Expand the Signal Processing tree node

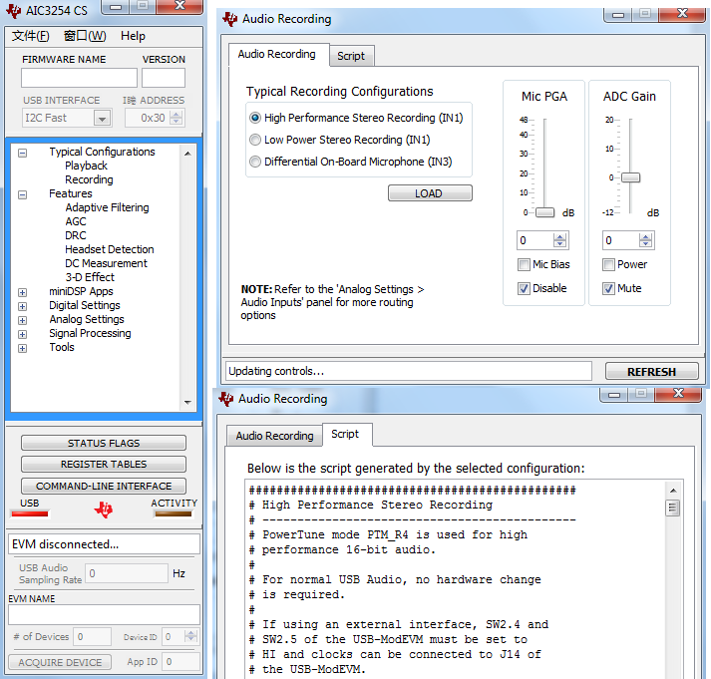click(22, 334)
